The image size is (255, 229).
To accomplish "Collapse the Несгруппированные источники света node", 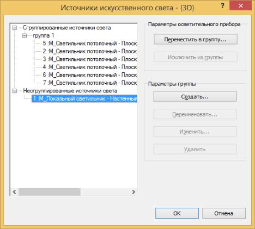I will pyautogui.click(x=15, y=91).
